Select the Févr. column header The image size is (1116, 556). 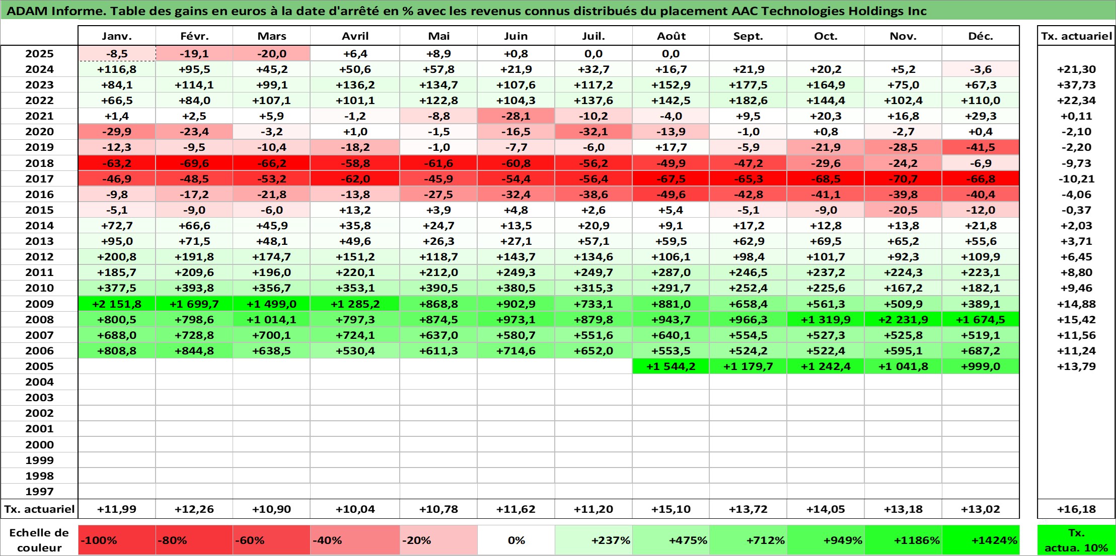[194, 36]
